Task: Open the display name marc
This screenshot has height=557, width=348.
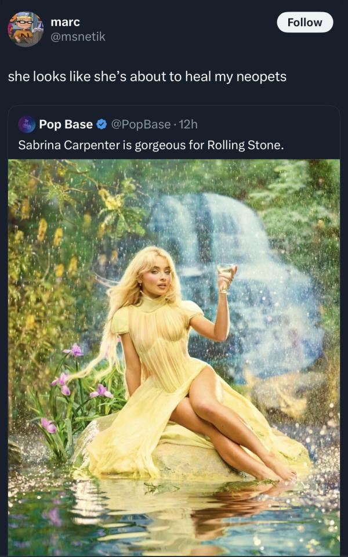Action: [x=66, y=22]
